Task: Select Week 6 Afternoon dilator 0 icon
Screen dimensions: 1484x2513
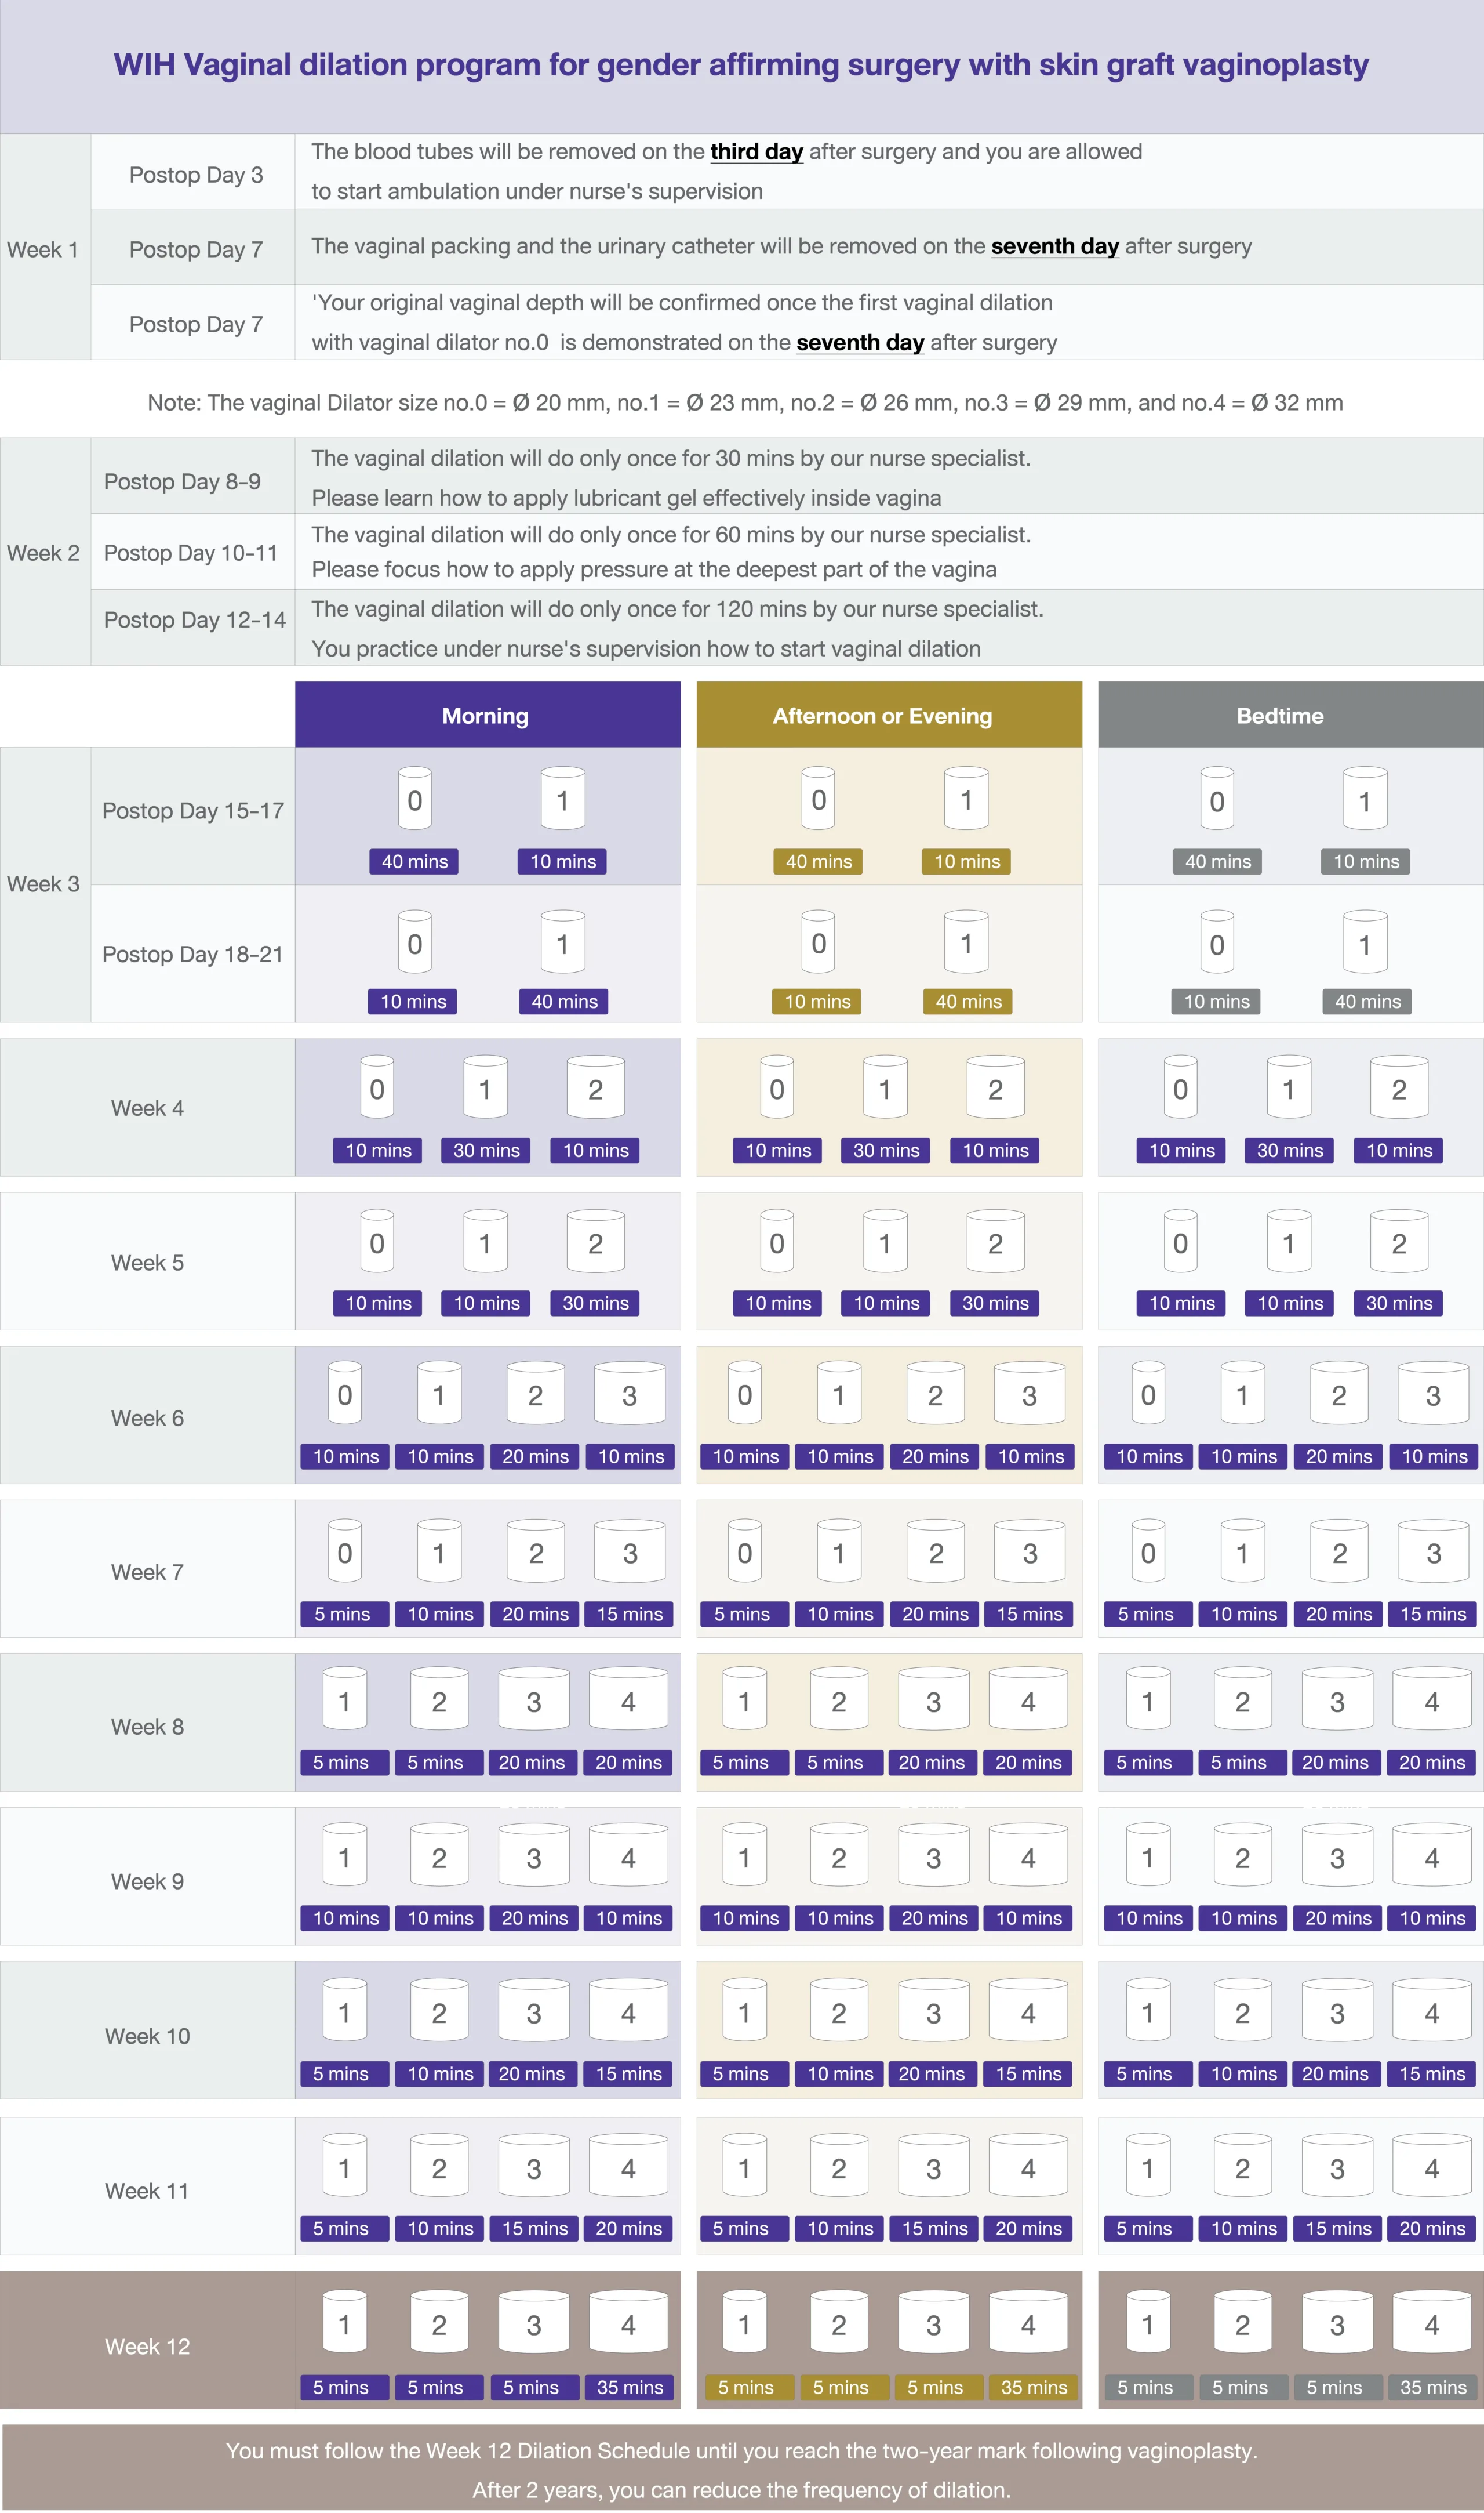Action: click(x=745, y=1393)
